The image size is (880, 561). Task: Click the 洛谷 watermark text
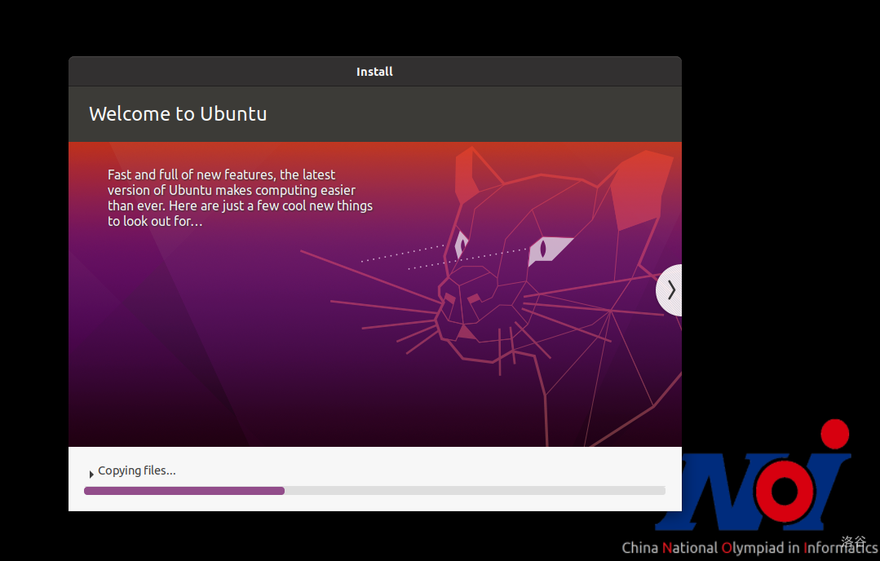click(x=854, y=541)
